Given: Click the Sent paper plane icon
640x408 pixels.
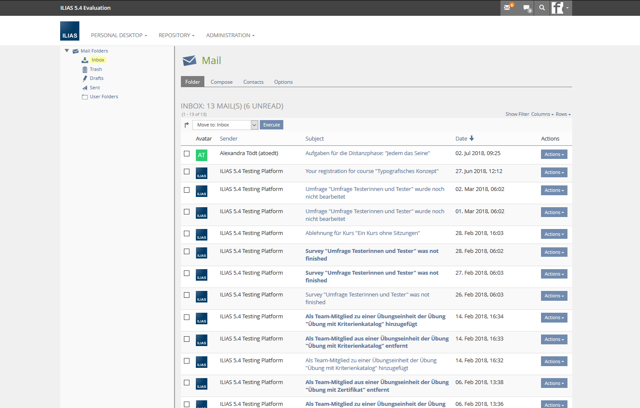Looking at the screenshot, I should [85, 88].
